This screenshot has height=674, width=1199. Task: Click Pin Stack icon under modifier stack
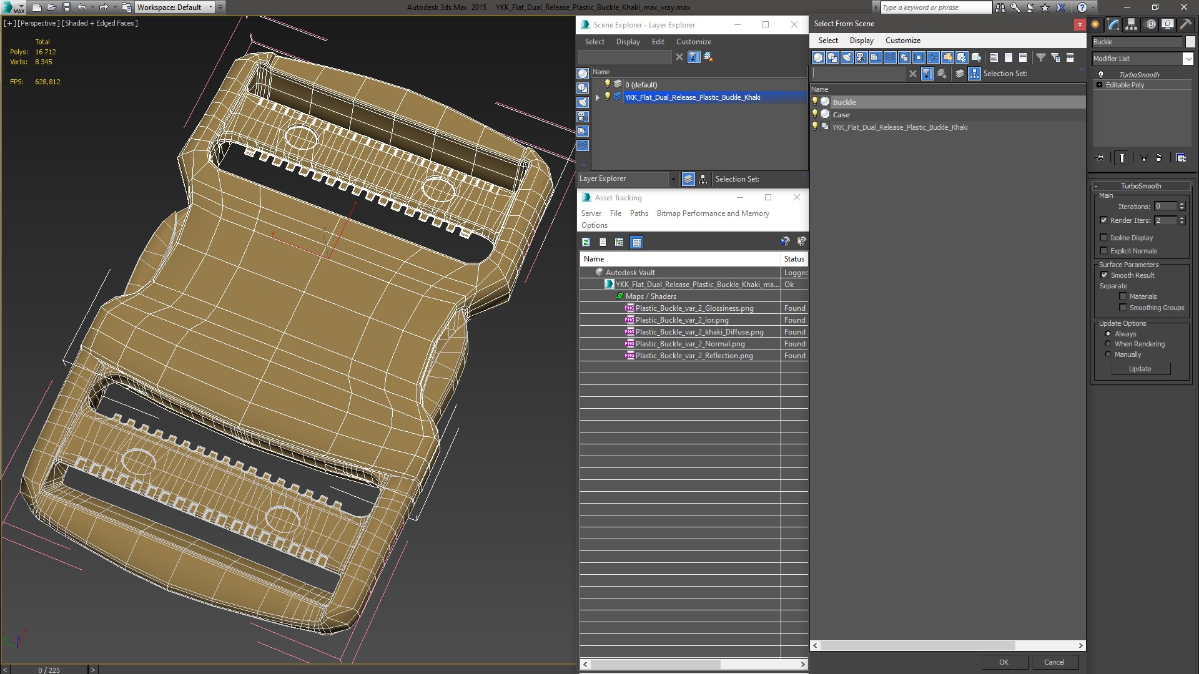[1100, 158]
